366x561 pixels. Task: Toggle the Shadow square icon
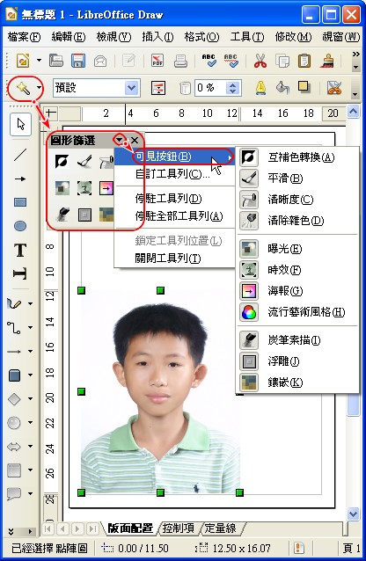(x=304, y=87)
